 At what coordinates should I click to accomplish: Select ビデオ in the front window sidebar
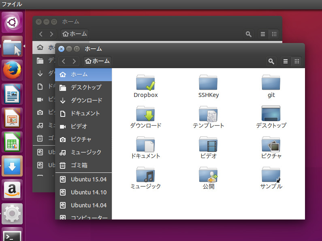click(83, 127)
